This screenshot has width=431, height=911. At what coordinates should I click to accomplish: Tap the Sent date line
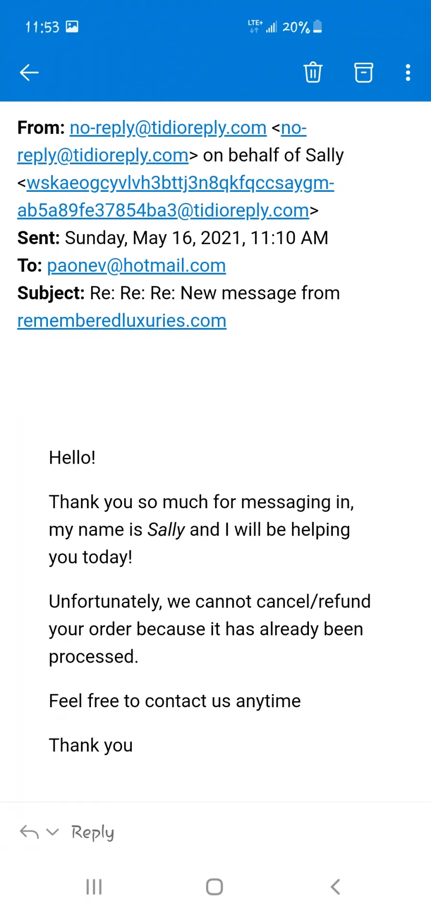pyautogui.click(x=173, y=238)
